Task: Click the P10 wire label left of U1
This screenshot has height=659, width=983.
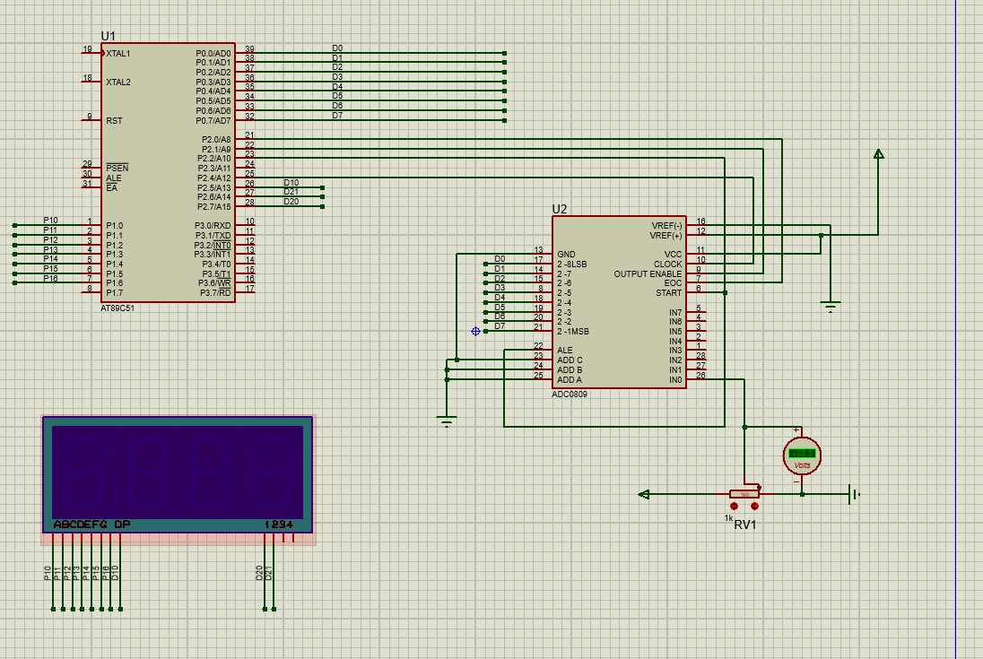Action: pyautogui.click(x=50, y=221)
